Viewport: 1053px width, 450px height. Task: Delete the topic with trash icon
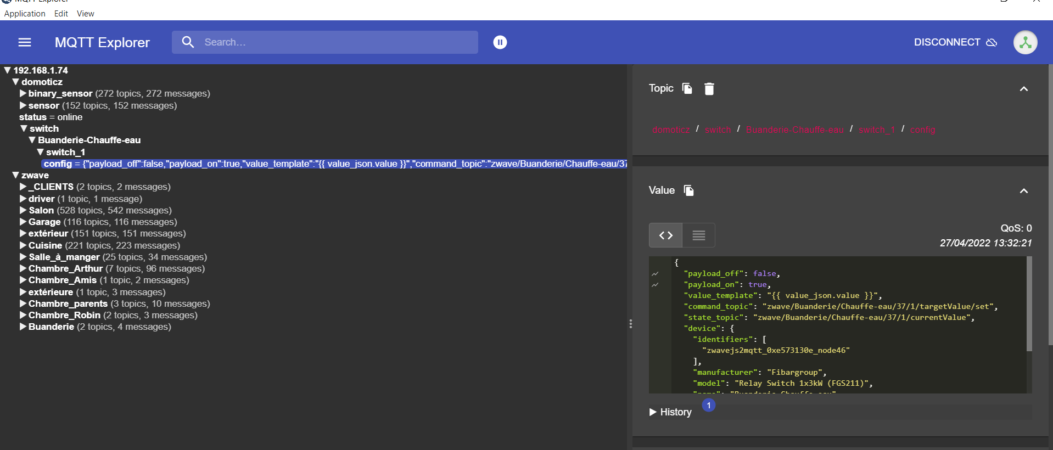[709, 89]
